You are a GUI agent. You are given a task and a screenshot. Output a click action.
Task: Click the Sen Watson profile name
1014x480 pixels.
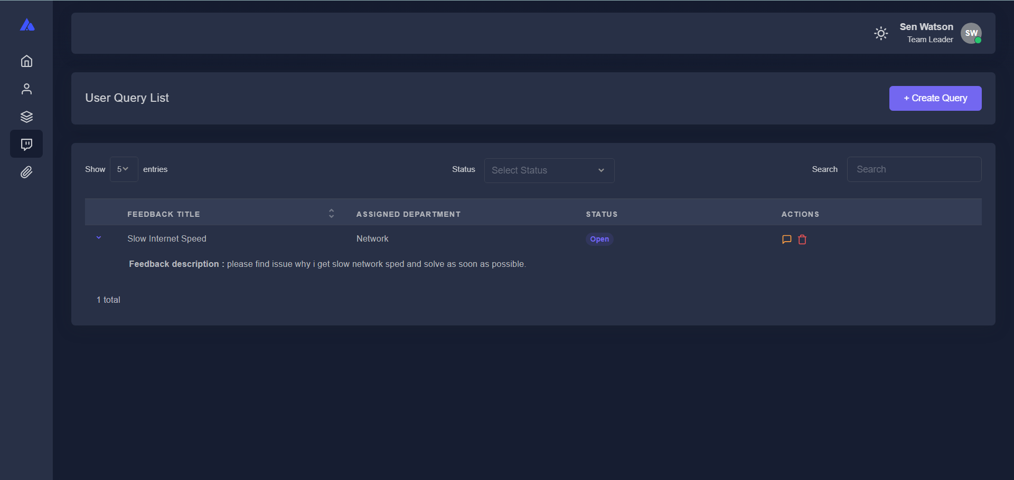point(926,27)
